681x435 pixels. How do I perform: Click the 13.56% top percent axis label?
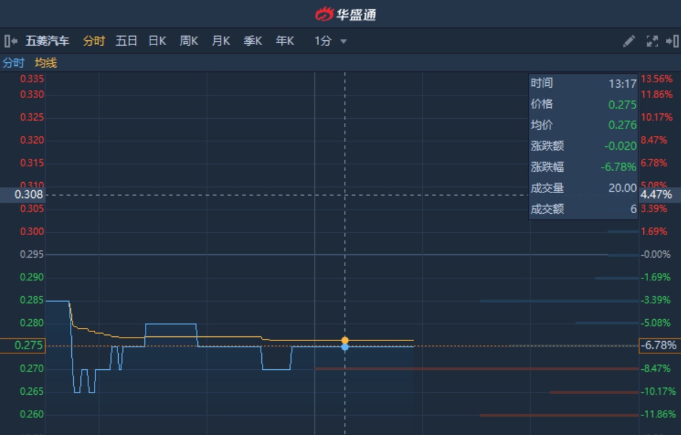657,79
